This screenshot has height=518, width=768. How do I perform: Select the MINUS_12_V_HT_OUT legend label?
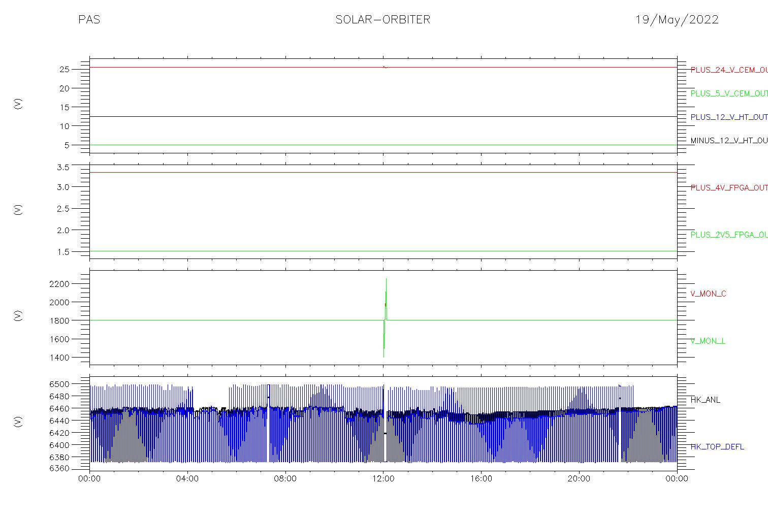[x=729, y=140]
